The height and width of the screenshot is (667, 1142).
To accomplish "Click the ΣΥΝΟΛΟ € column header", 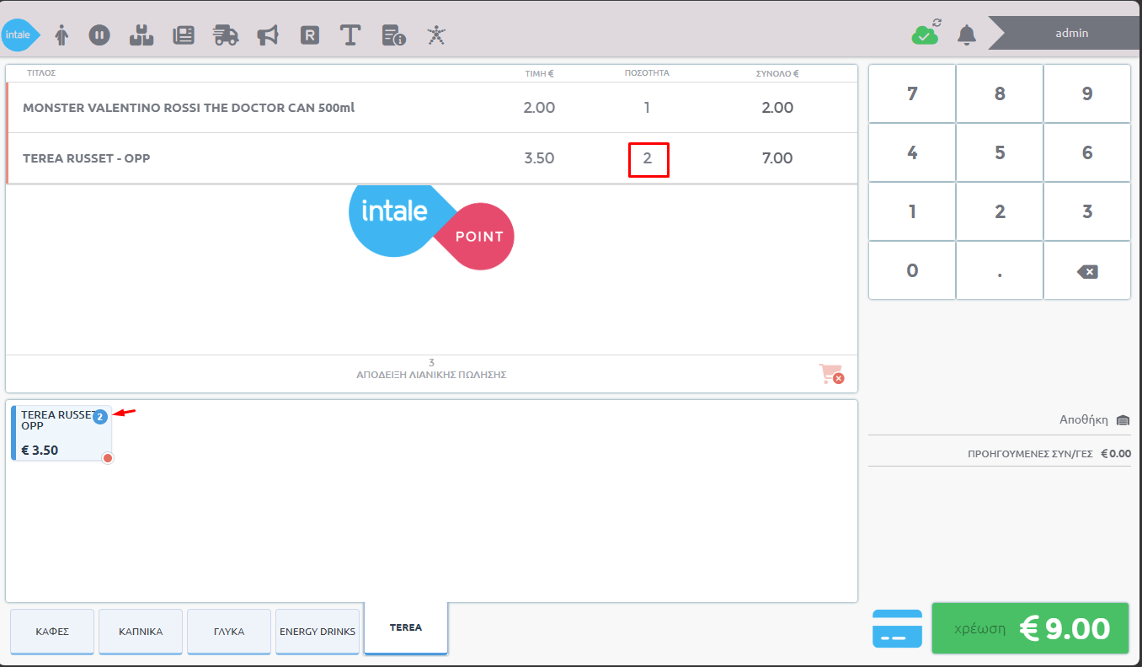I will point(777,73).
